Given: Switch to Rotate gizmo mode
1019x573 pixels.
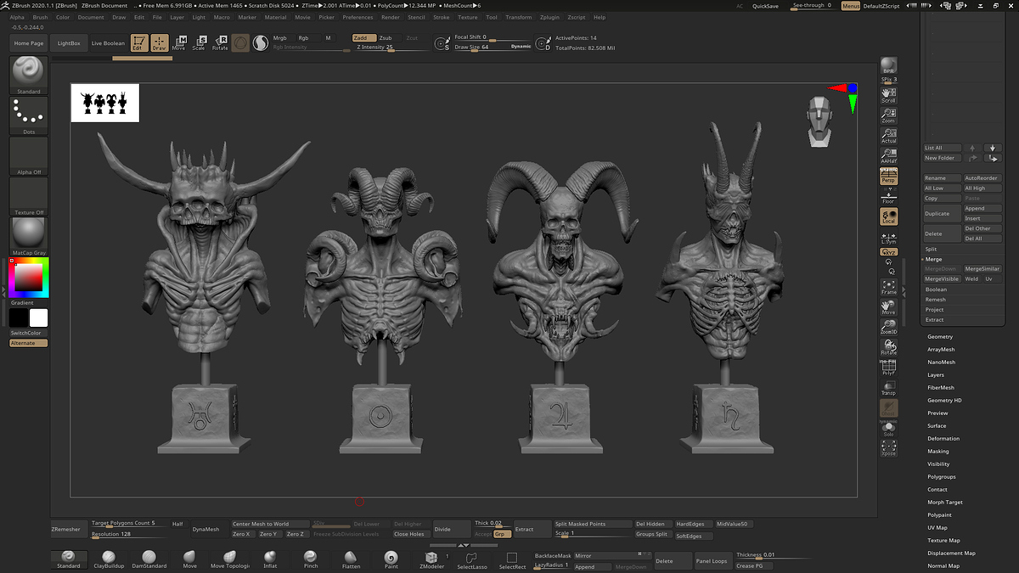Looking at the screenshot, I should [220, 42].
